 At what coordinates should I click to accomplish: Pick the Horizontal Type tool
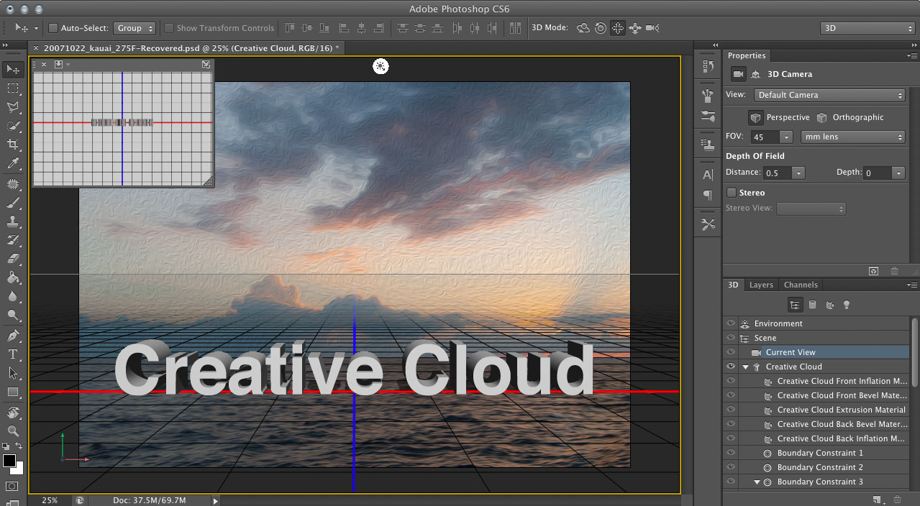point(13,354)
